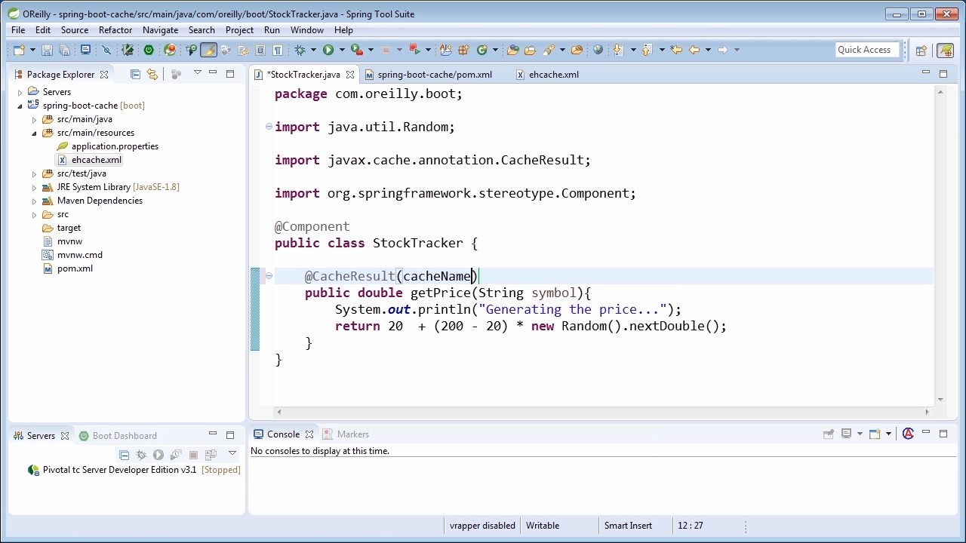The height and width of the screenshot is (543, 966).
Task: Open the Servers view menu triangle
Action: (x=232, y=453)
